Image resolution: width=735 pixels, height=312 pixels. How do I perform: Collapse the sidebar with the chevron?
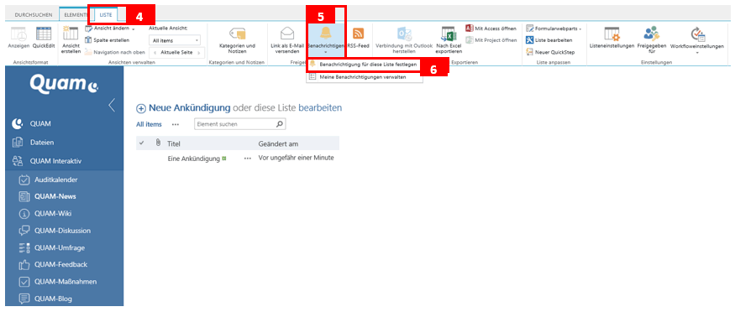(x=112, y=105)
